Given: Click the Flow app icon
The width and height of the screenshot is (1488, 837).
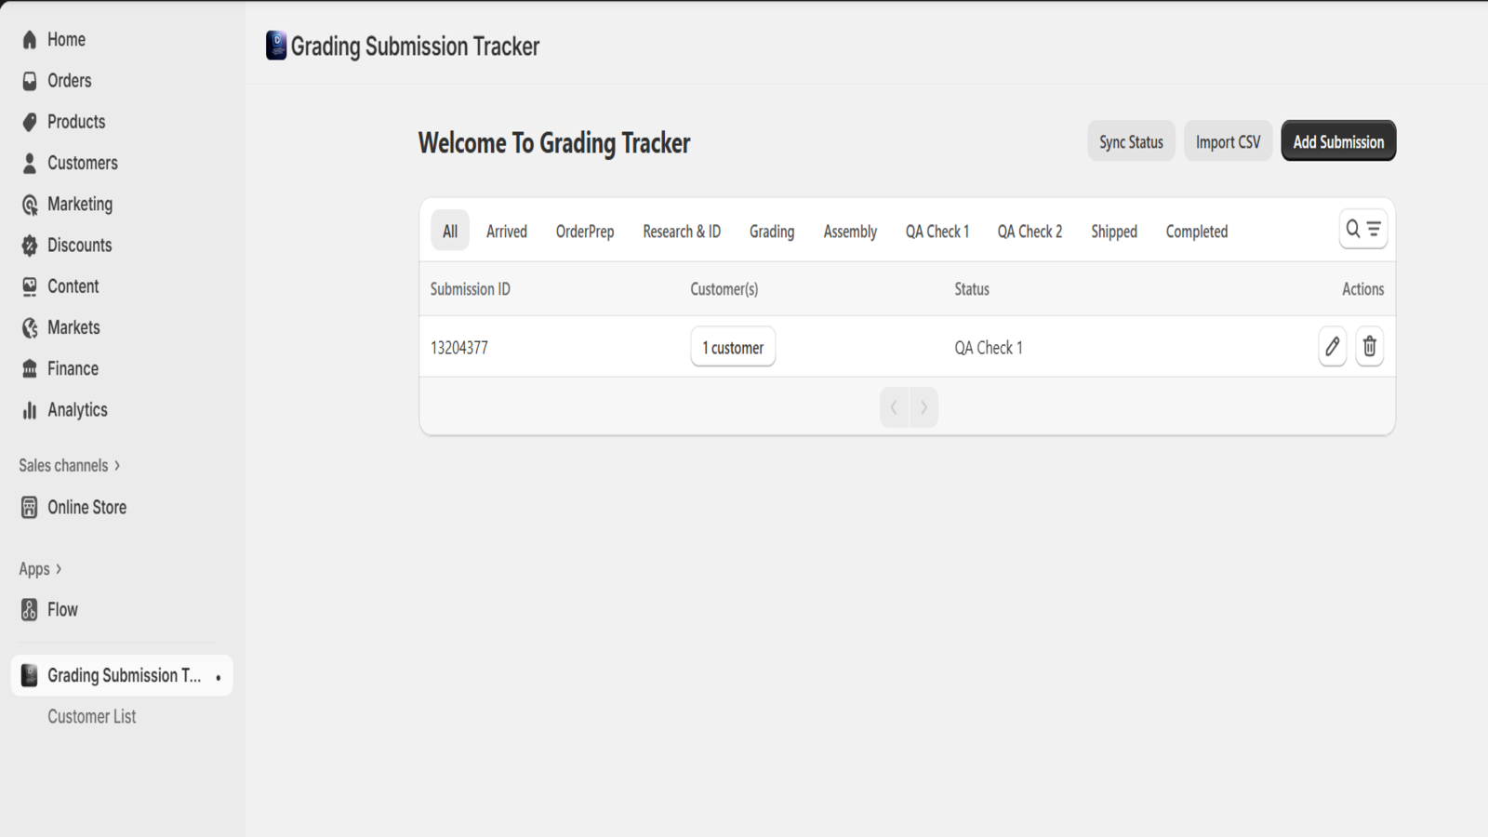Looking at the screenshot, I should pos(28,609).
